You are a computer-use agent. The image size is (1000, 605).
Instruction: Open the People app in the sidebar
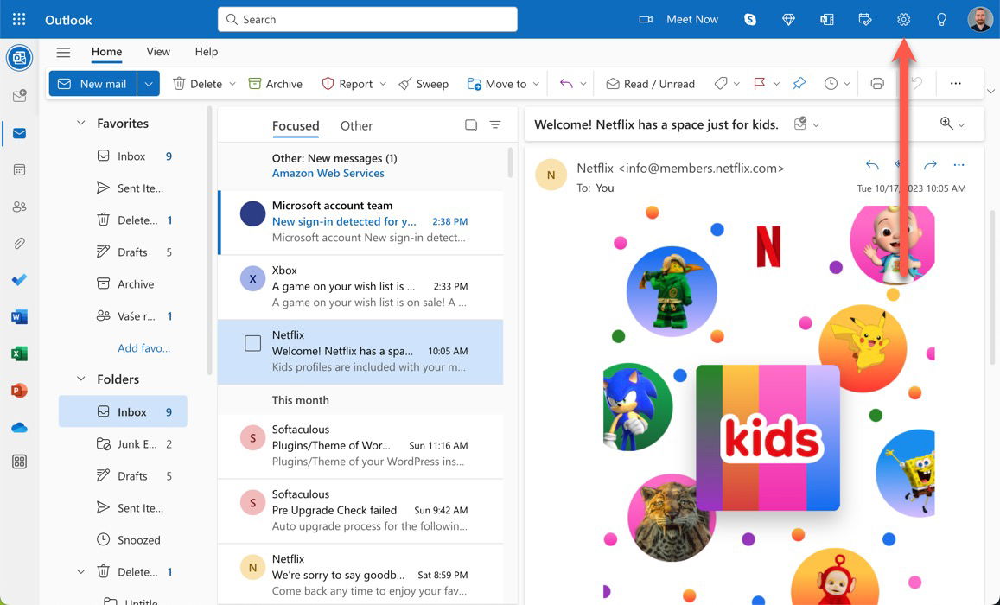pyautogui.click(x=19, y=206)
